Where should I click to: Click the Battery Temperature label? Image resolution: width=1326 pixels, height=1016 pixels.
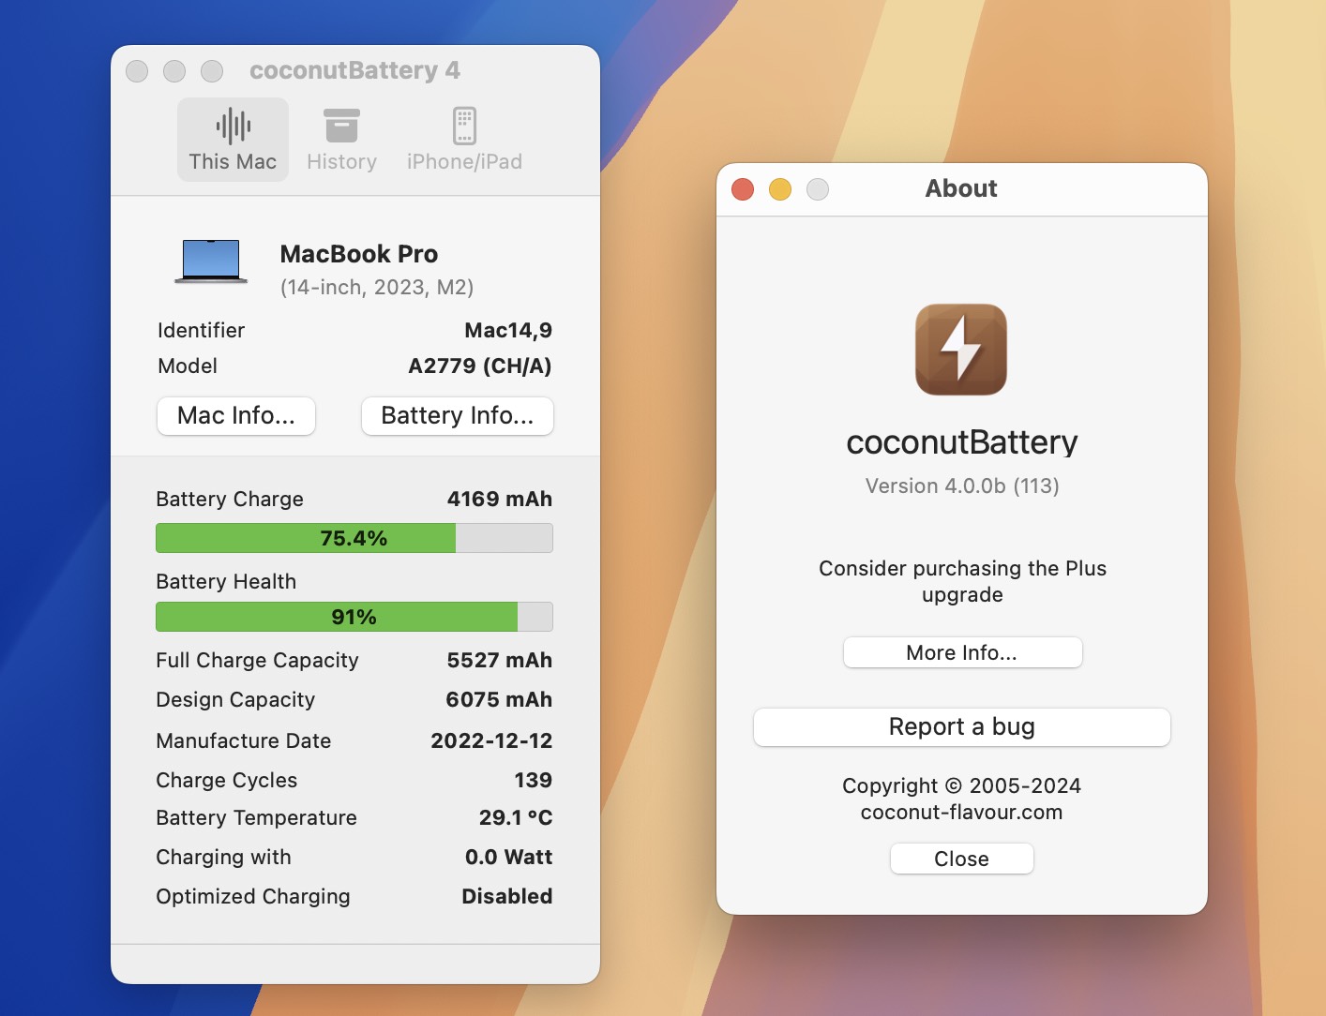257,817
